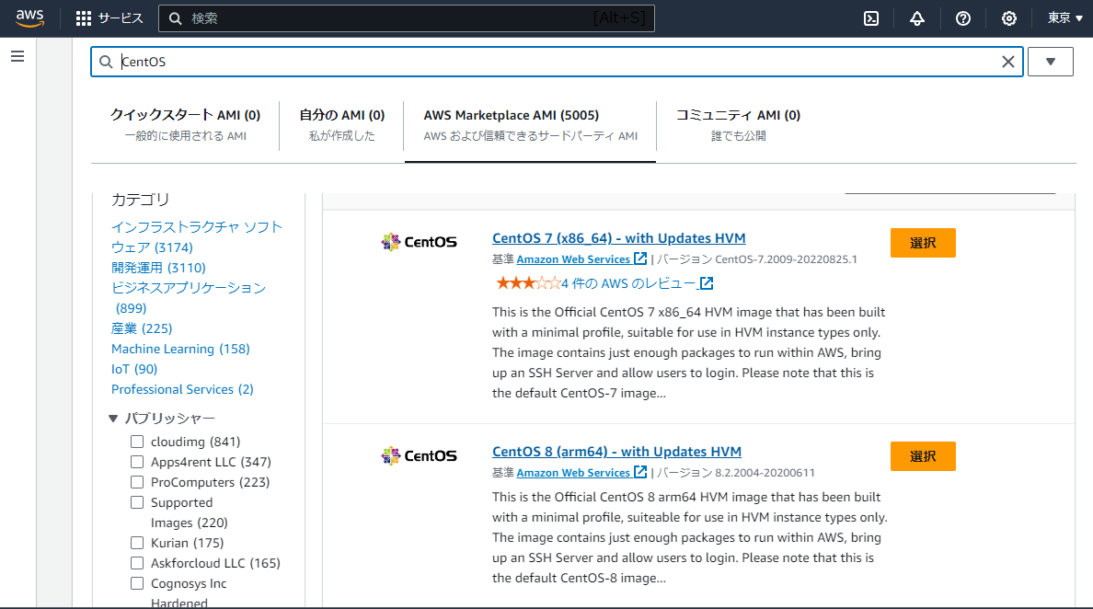Click external link icon after AWS のレビュー
This screenshot has width=1093, height=609.
[707, 283]
